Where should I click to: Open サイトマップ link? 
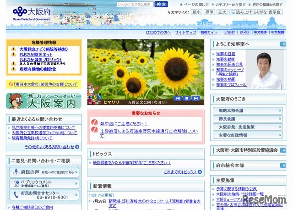pos(185,33)
